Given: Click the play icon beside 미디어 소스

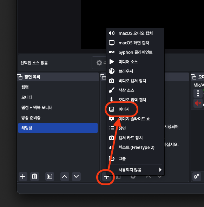Looking at the screenshot, I should [x=112, y=62].
